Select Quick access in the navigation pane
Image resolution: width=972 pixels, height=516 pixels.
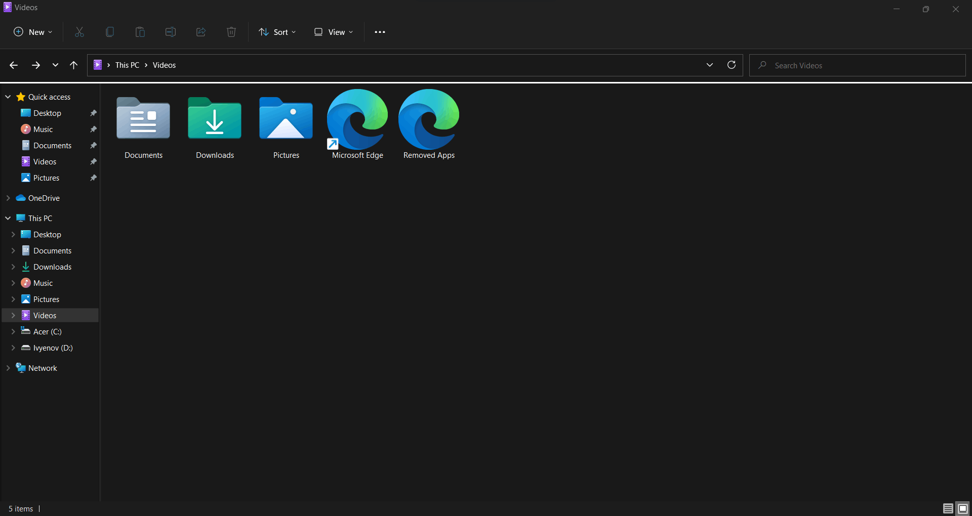[49, 97]
